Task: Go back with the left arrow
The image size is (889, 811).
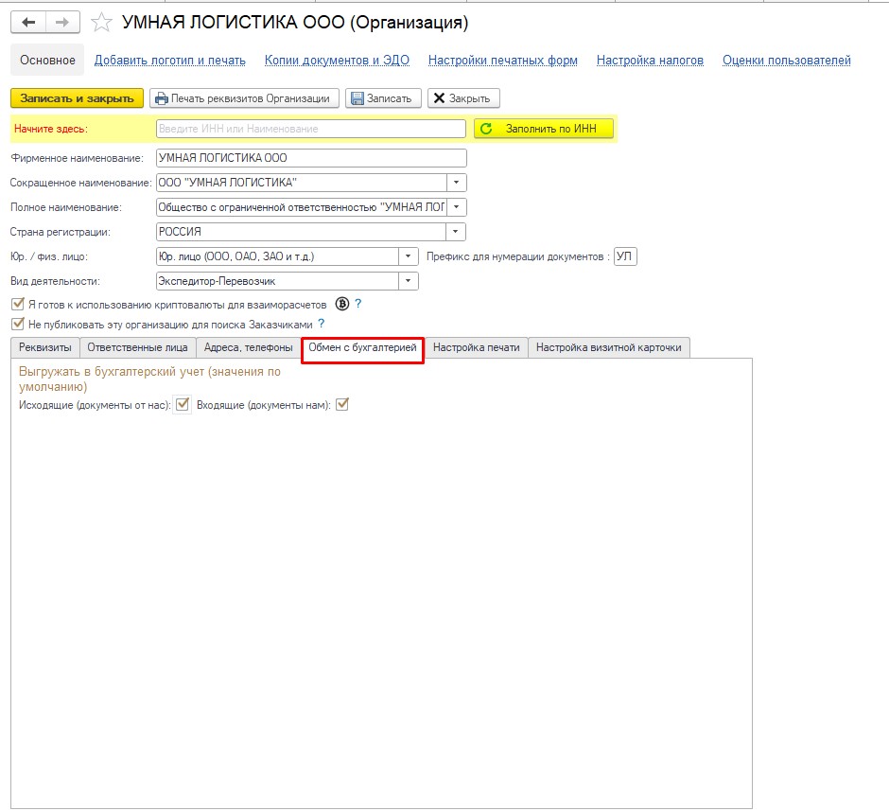Action: [28, 22]
